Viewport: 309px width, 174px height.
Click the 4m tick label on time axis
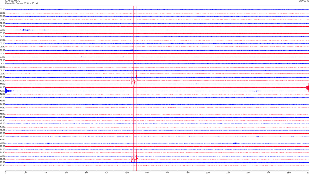pos(46,173)
